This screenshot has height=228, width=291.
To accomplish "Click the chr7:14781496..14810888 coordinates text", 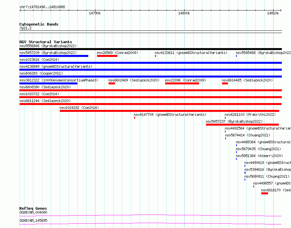I will [42, 7].
